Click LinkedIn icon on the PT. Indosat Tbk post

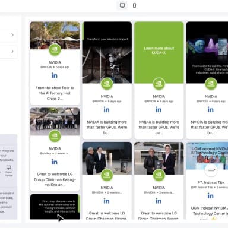tap(211, 196)
